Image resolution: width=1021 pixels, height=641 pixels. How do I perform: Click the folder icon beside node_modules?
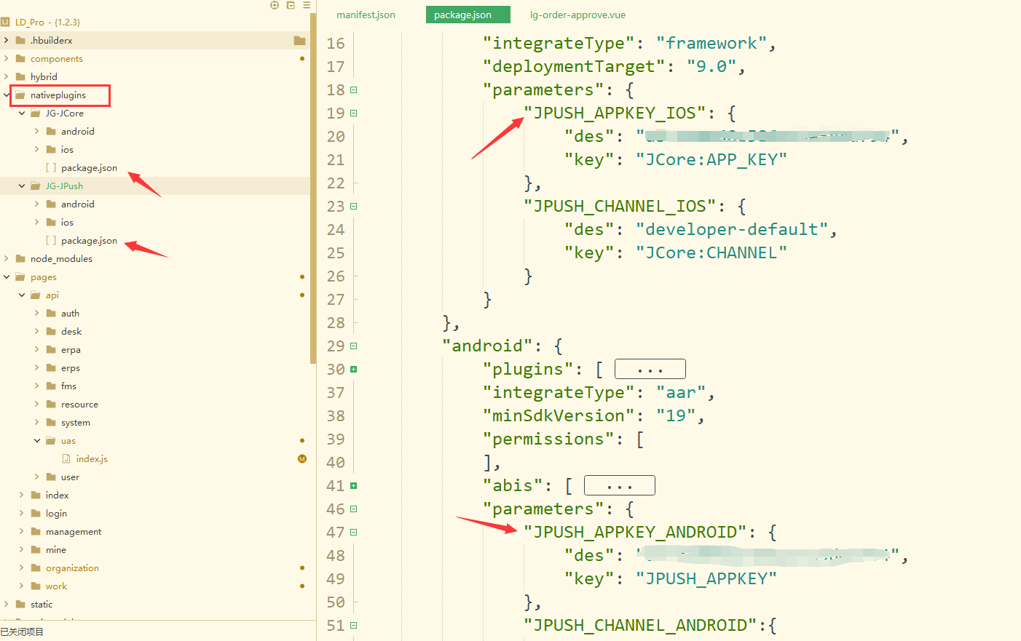20,258
